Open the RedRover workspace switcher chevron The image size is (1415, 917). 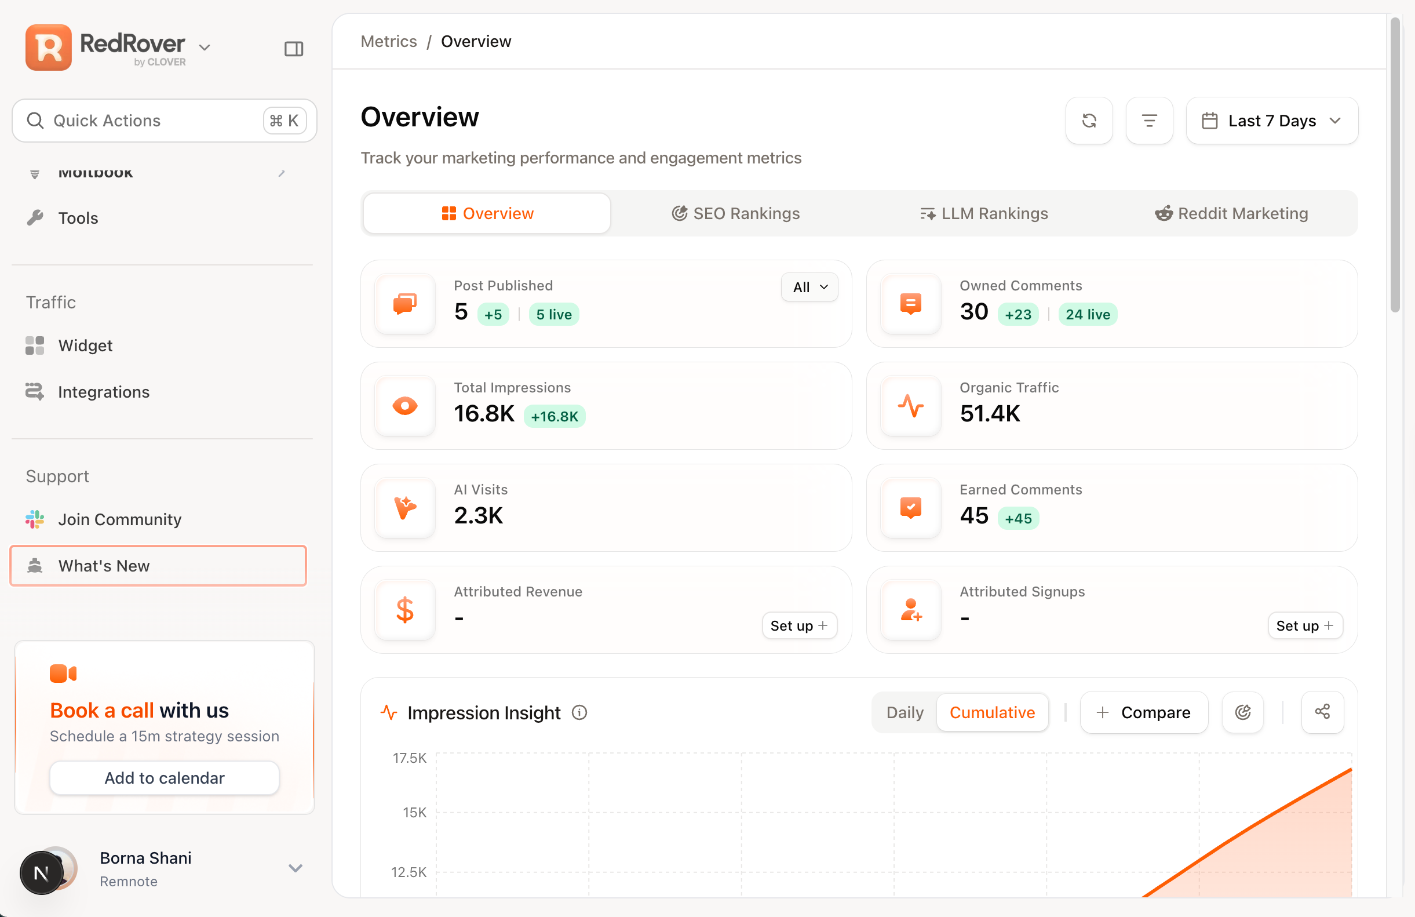(x=205, y=48)
